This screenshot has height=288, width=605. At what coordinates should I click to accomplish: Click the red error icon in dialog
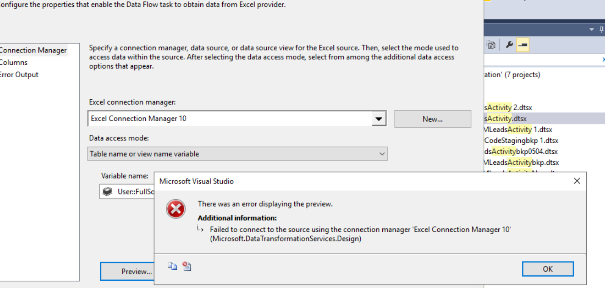[175, 209]
